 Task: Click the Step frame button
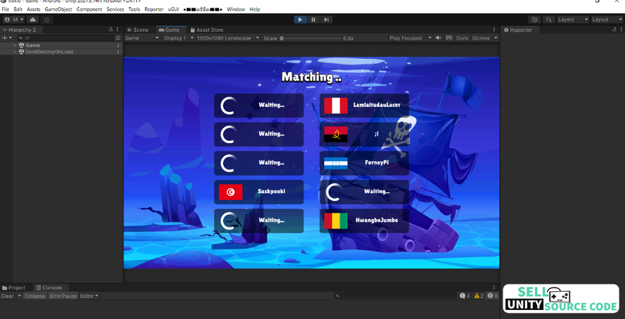(x=326, y=19)
